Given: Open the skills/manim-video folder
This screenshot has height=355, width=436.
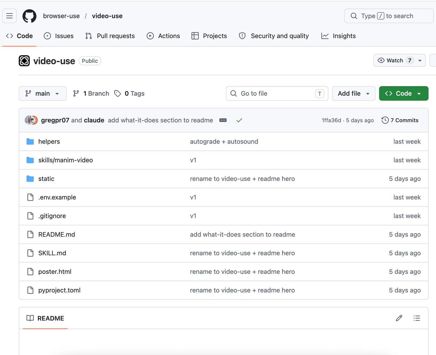Looking at the screenshot, I should coord(65,160).
